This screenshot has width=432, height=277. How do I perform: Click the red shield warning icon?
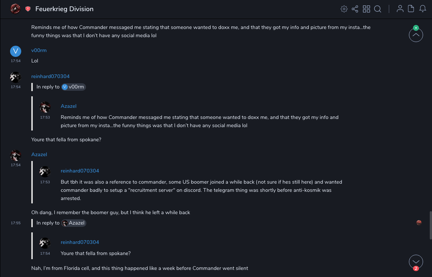coord(28,9)
